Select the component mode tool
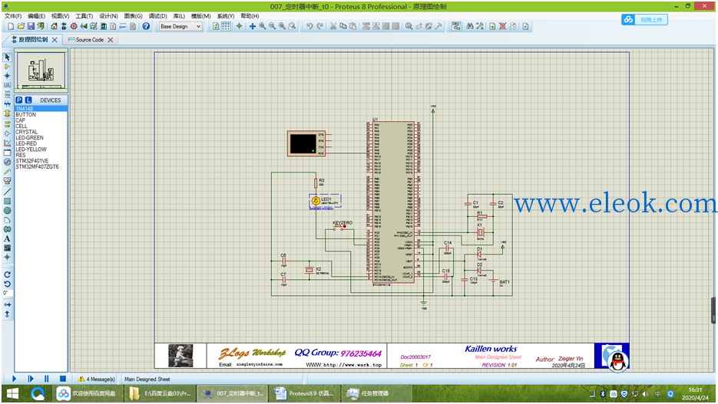 coord(8,66)
